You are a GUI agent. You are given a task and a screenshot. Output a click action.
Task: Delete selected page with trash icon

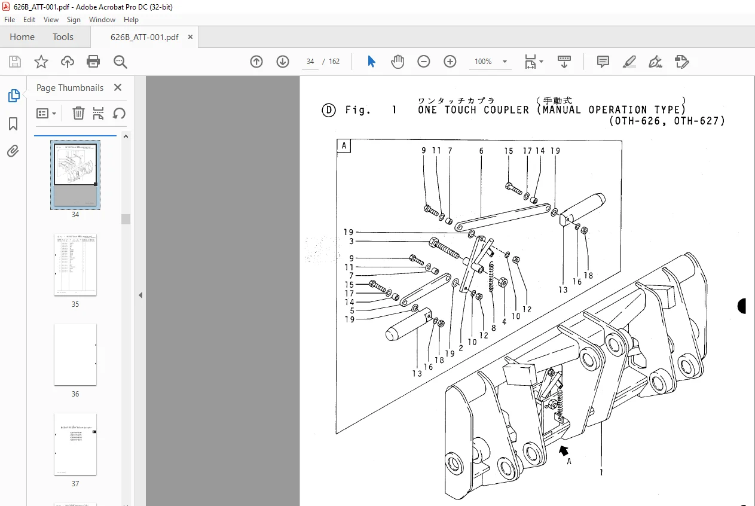pos(78,113)
